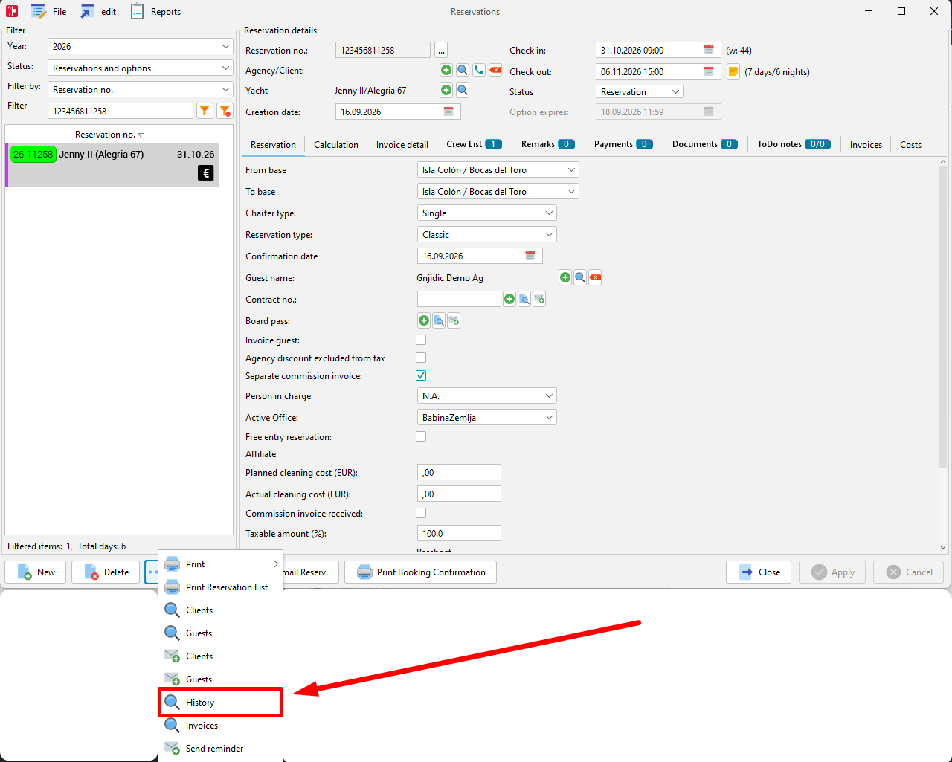
Task: Open the Status dropdown set to Reservation
Action: pyautogui.click(x=640, y=91)
